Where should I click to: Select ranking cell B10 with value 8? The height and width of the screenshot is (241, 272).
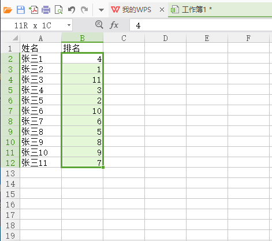click(x=83, y=142)
